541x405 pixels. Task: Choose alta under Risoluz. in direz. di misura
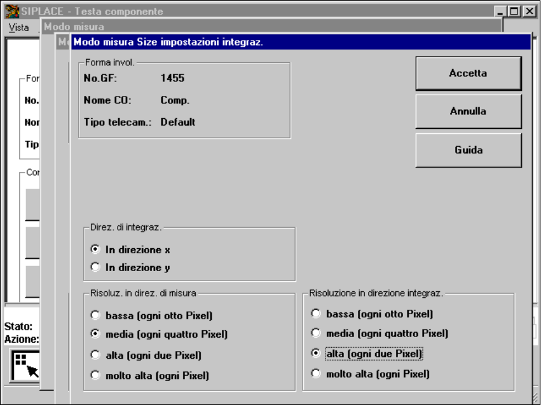pyautogui.click(x=95, y=355)
